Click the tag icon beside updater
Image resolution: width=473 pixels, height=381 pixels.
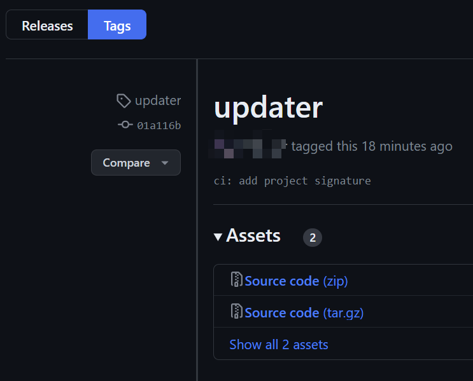click(x=124, y=100)
